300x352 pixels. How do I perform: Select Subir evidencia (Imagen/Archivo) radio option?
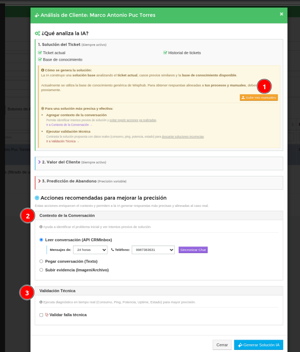coord(41,270)
